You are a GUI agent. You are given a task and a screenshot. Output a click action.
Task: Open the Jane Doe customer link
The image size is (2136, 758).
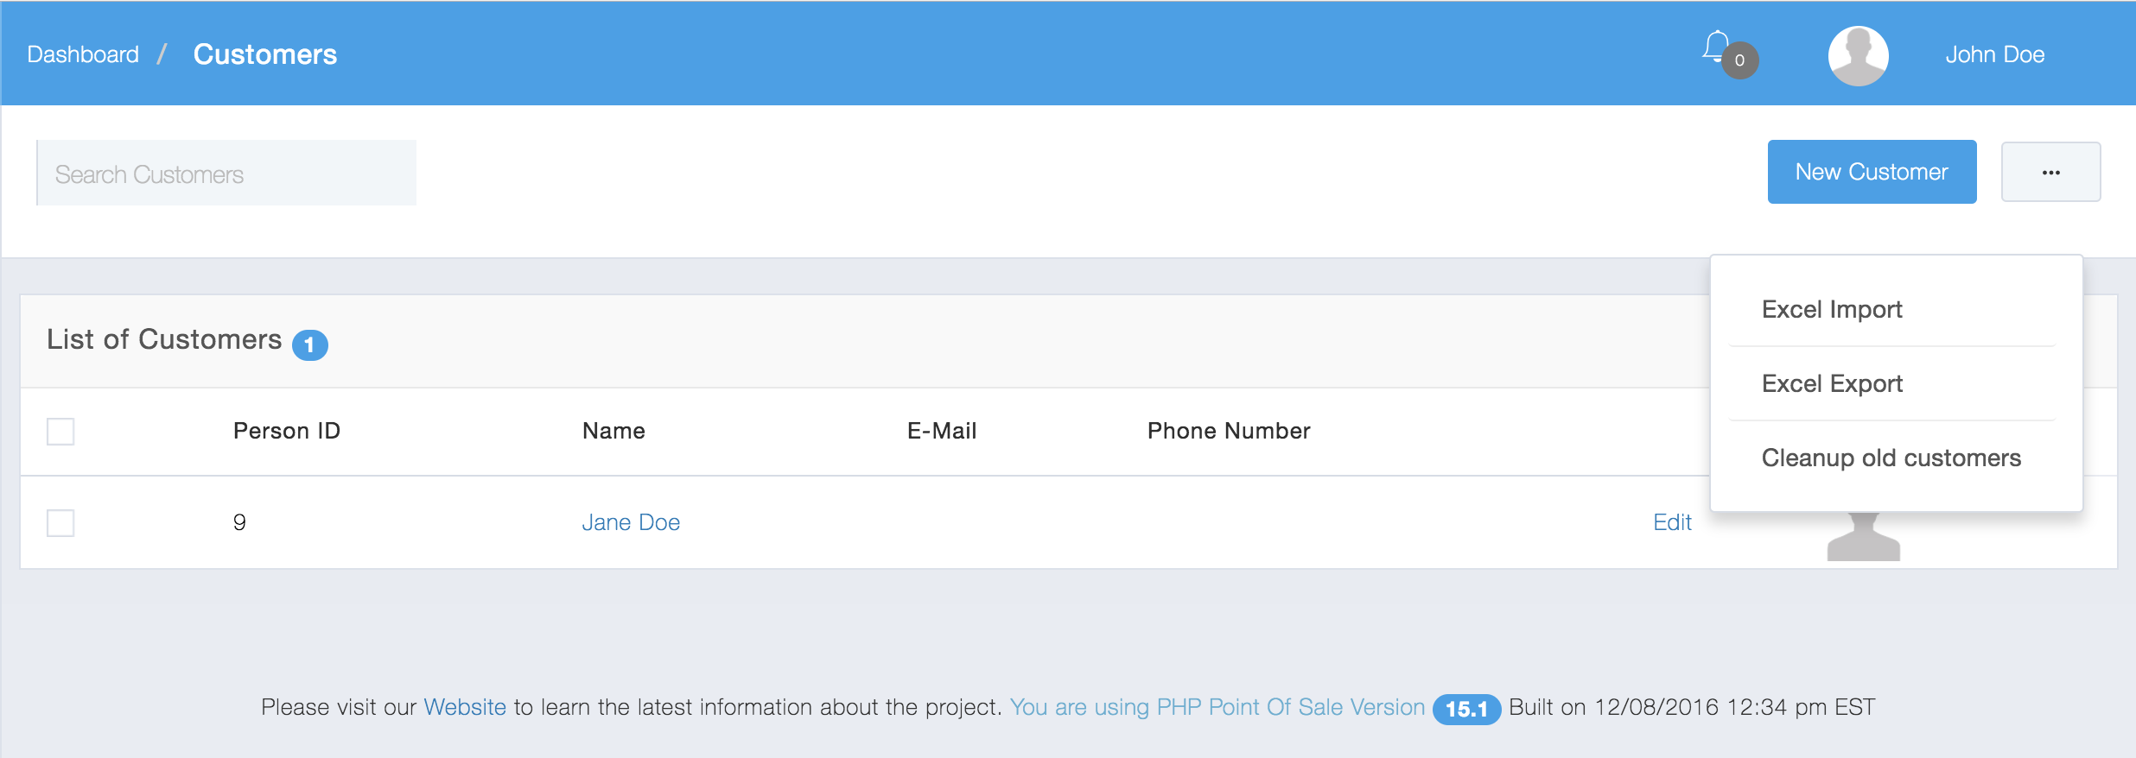(631, 522)
